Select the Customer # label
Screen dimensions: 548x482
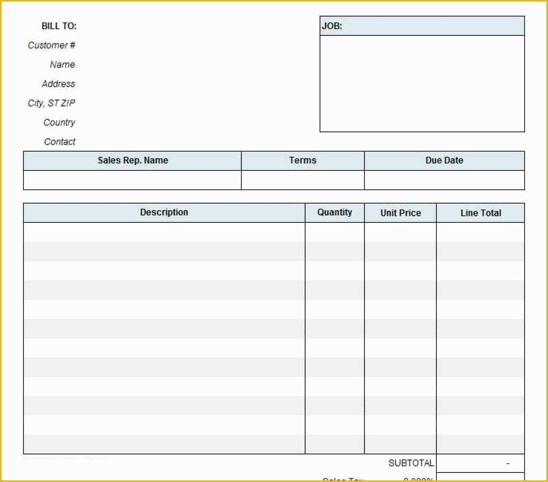tap(51, 45)
